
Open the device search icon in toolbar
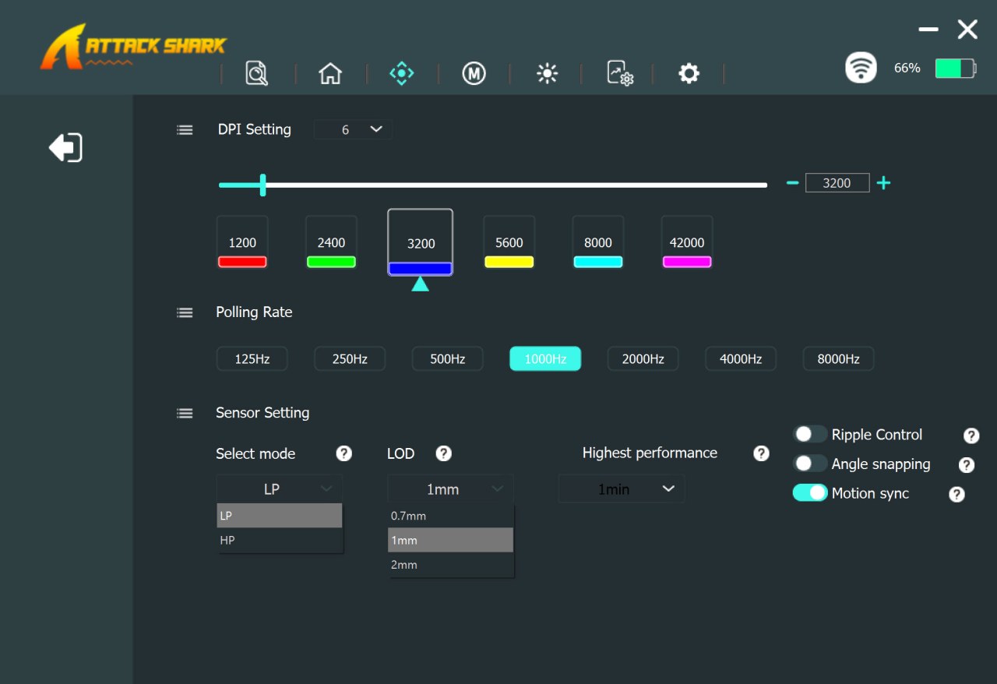256,73
